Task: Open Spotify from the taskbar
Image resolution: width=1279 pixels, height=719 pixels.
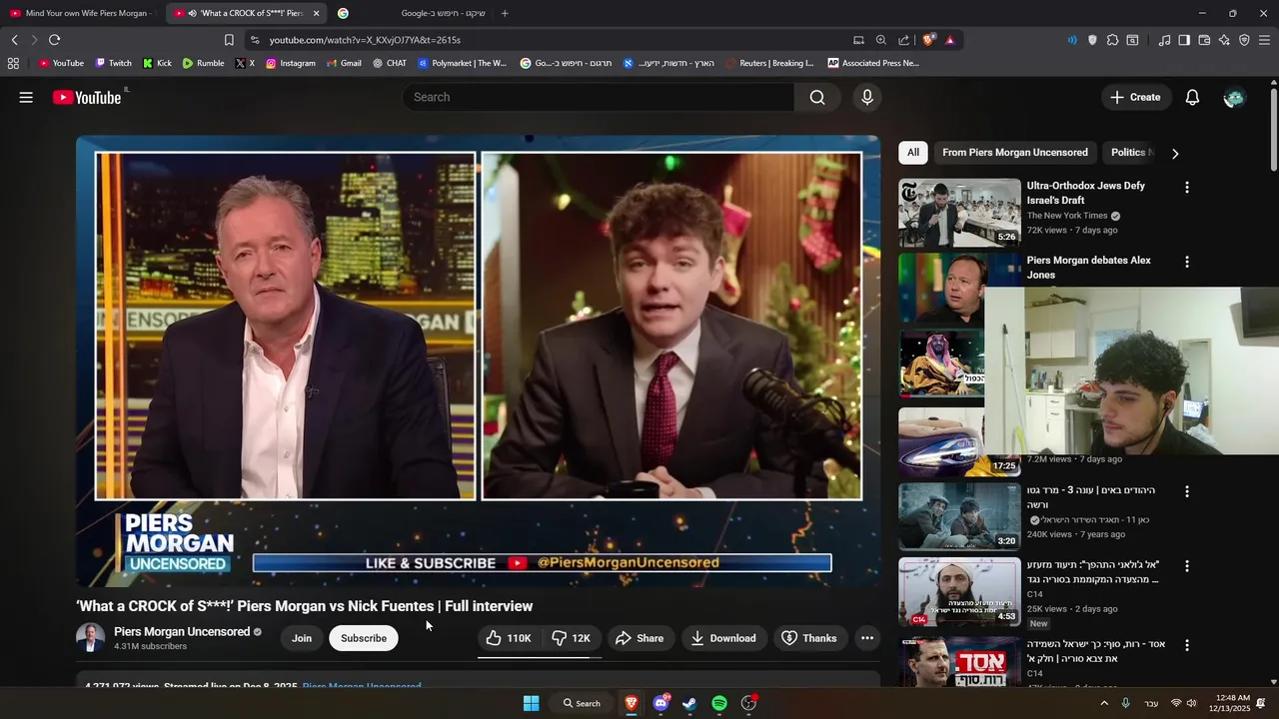Action: click(719, 703)
